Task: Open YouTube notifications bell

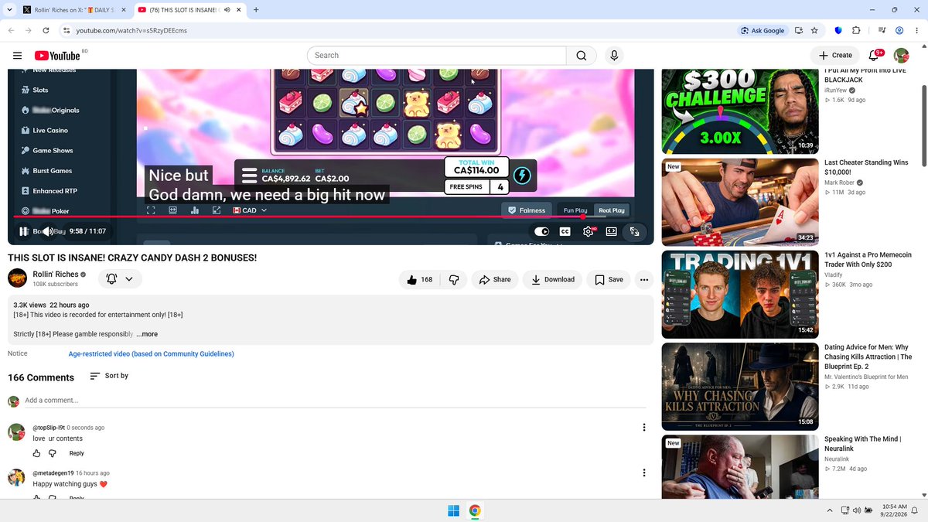Action: (x=875, y=56)
